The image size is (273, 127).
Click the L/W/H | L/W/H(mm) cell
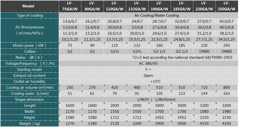coord(148,99)
